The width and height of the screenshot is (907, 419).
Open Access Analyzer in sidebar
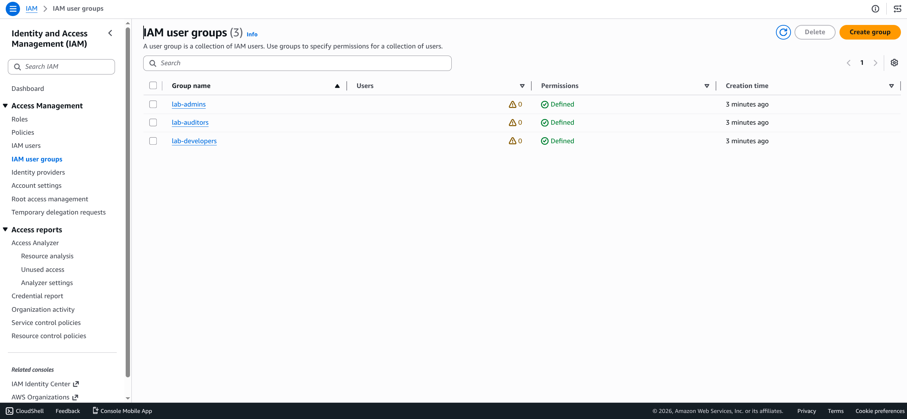click(x=35, y=243)
